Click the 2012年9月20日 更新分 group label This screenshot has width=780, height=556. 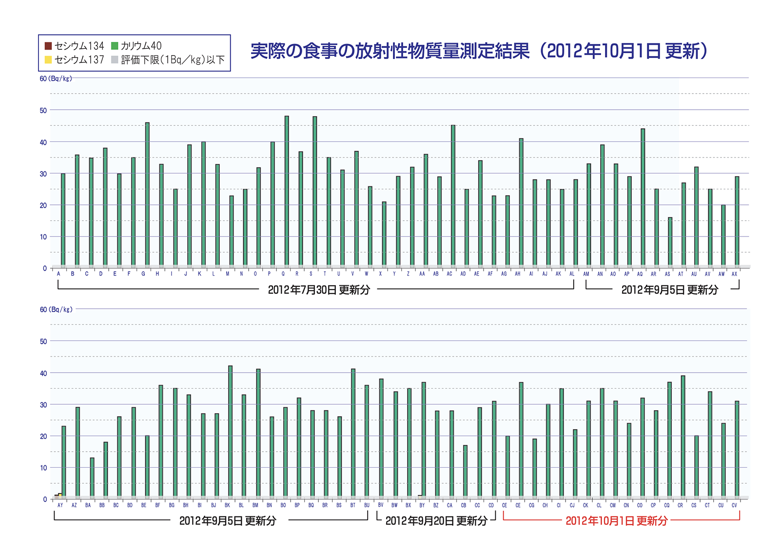(x=436, y=521)
